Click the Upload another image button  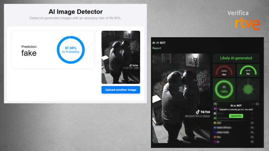(x=121, y=90)
